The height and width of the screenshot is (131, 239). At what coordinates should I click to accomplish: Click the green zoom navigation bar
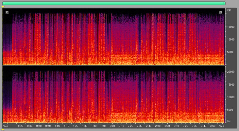pyautogui.click(x=114, y=3)
